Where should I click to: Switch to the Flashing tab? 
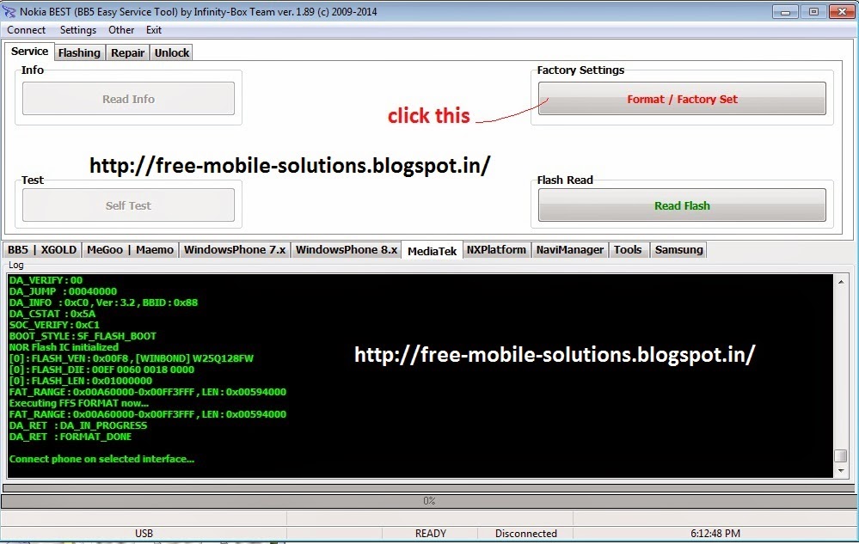pos(79,52)
